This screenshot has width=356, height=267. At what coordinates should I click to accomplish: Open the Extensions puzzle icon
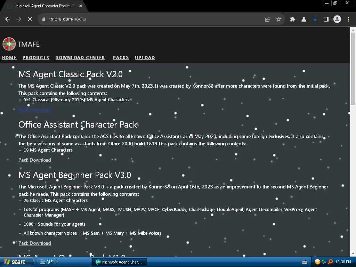(x=293, y=19)
